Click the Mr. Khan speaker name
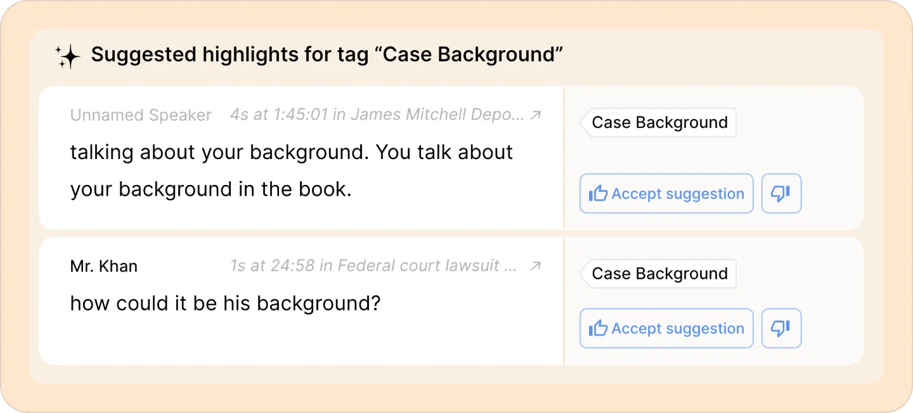 click(103, 266)
